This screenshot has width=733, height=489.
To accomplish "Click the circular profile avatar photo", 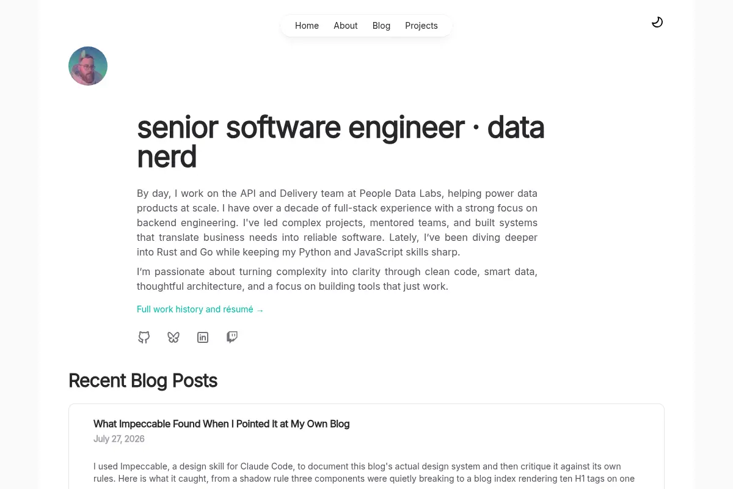I will tap(88, 66).
